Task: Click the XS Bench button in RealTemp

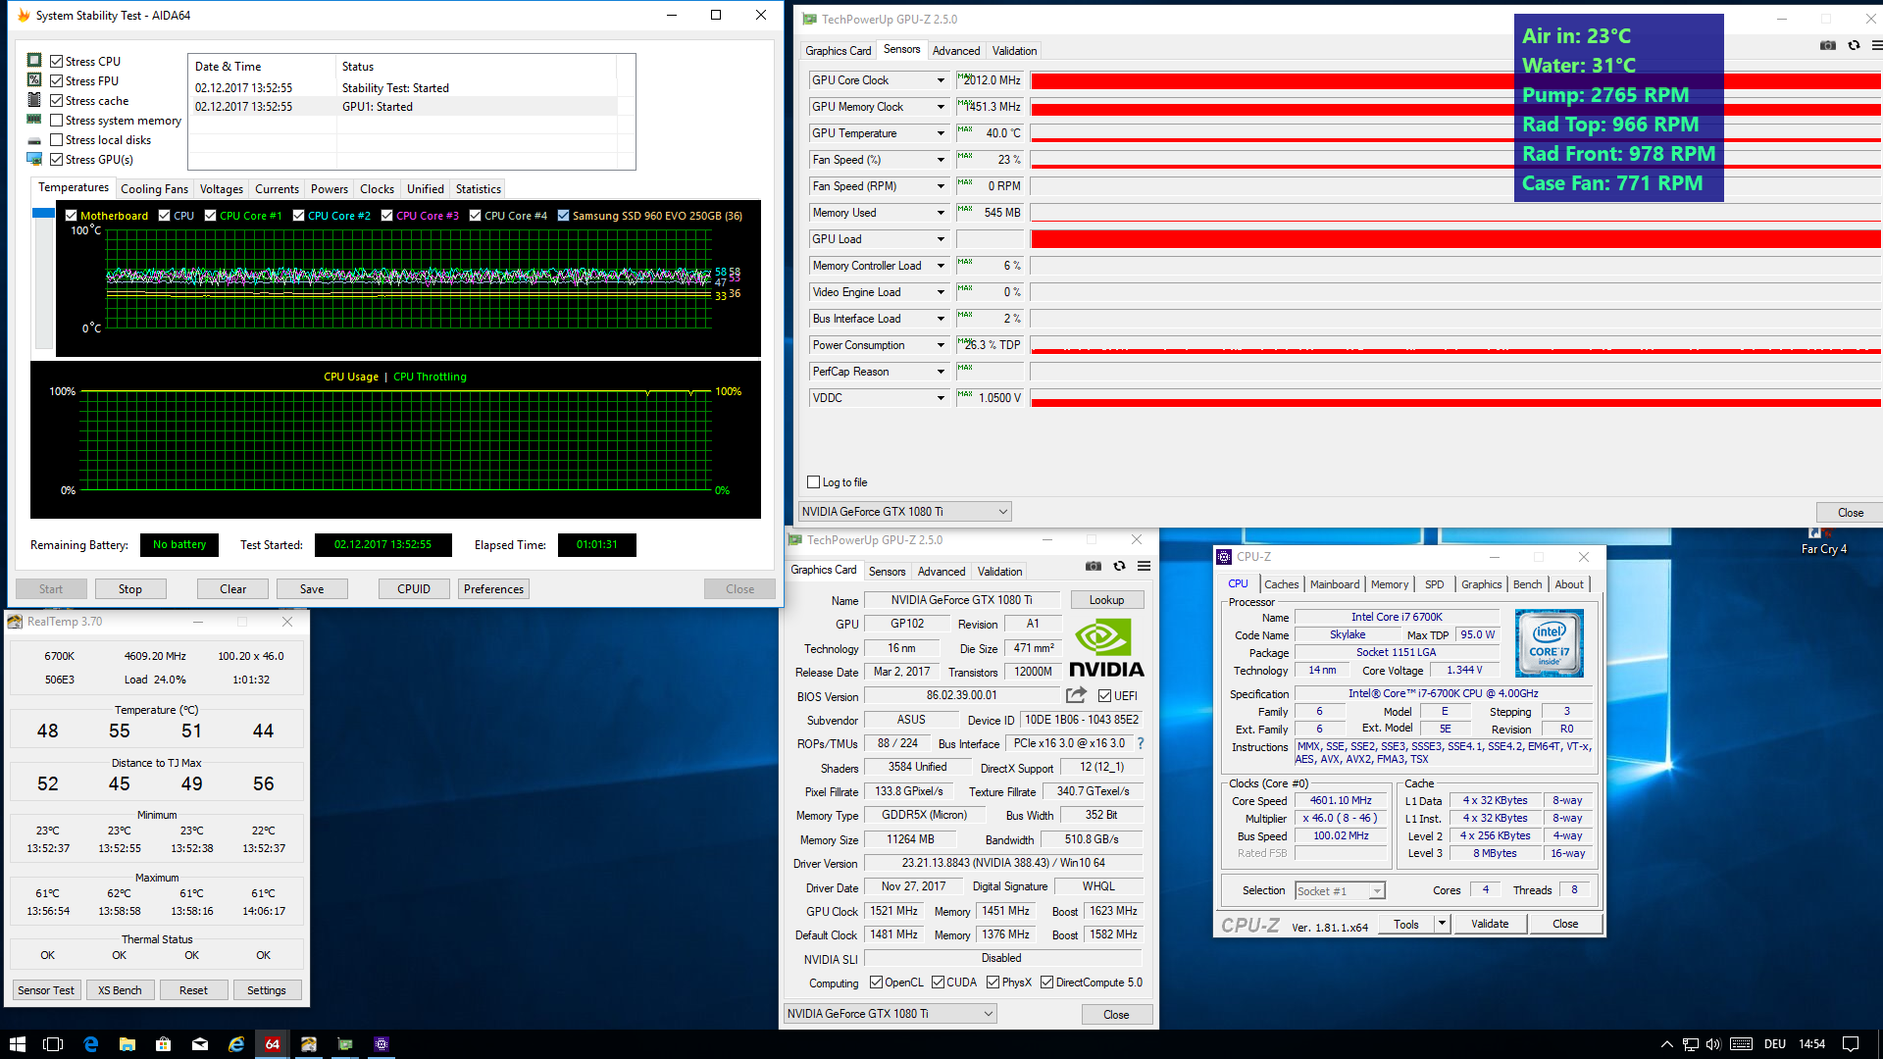Action: click(x=120, y=990)
